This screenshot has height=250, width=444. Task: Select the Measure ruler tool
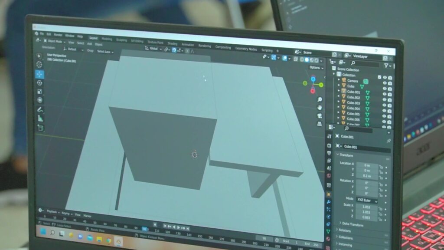pyautogui.click(x=40, y=118)
